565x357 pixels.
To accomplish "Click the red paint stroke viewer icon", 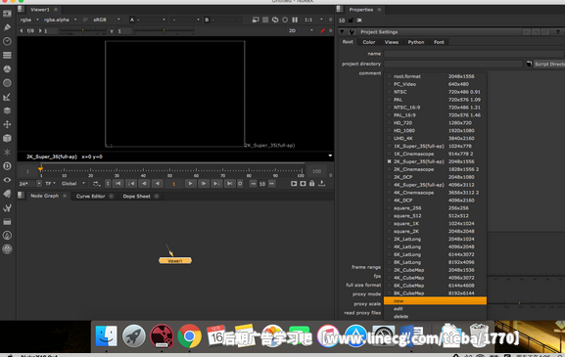I will point(322,31).
